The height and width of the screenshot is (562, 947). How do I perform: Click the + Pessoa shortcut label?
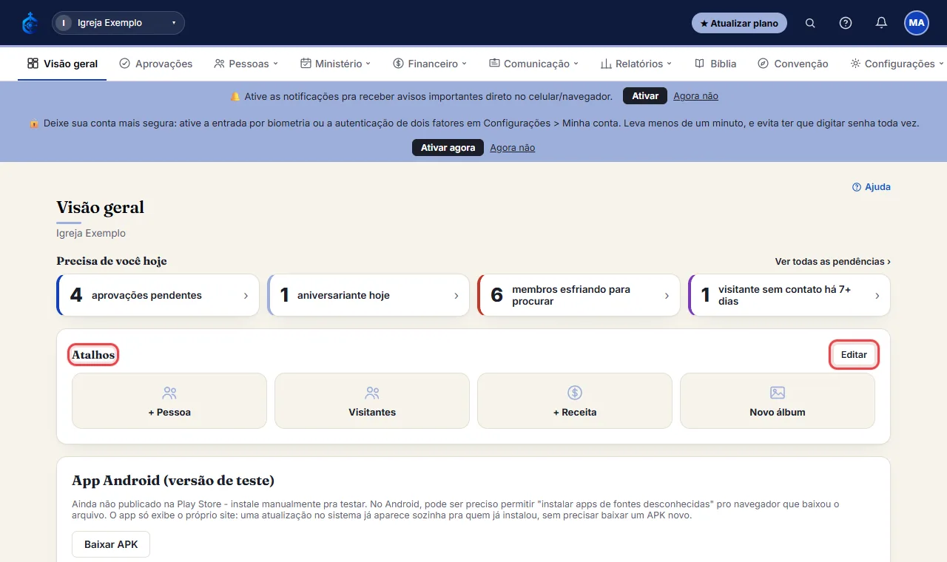(x=169, y=412)
